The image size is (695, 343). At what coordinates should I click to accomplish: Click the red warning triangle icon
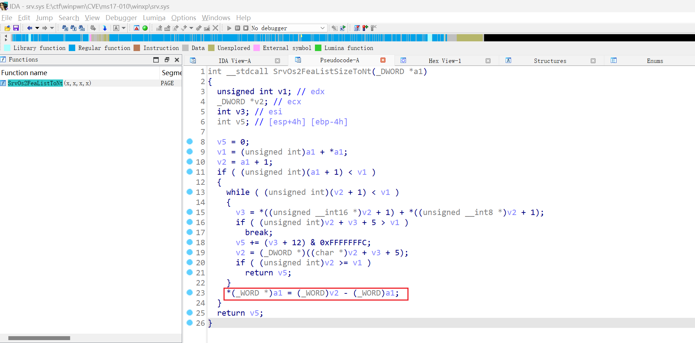[136, 28]
